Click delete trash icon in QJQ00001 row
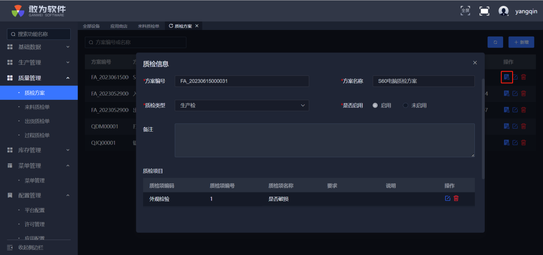The height and width of the screenshot is (255, 543). (x=523, y=142)
